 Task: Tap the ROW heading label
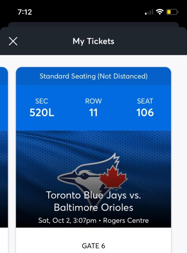point(93,101)
